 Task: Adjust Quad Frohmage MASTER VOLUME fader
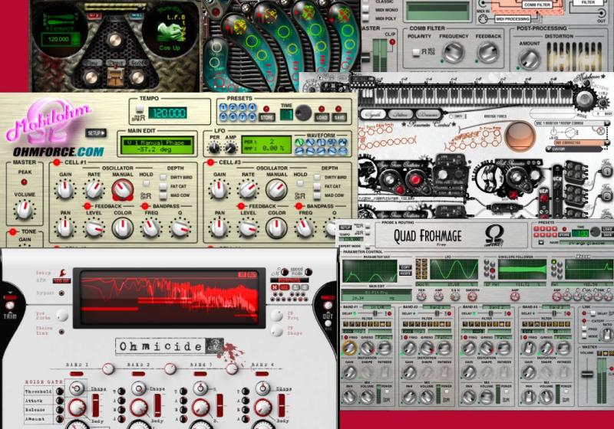click(x=586, y=375)
